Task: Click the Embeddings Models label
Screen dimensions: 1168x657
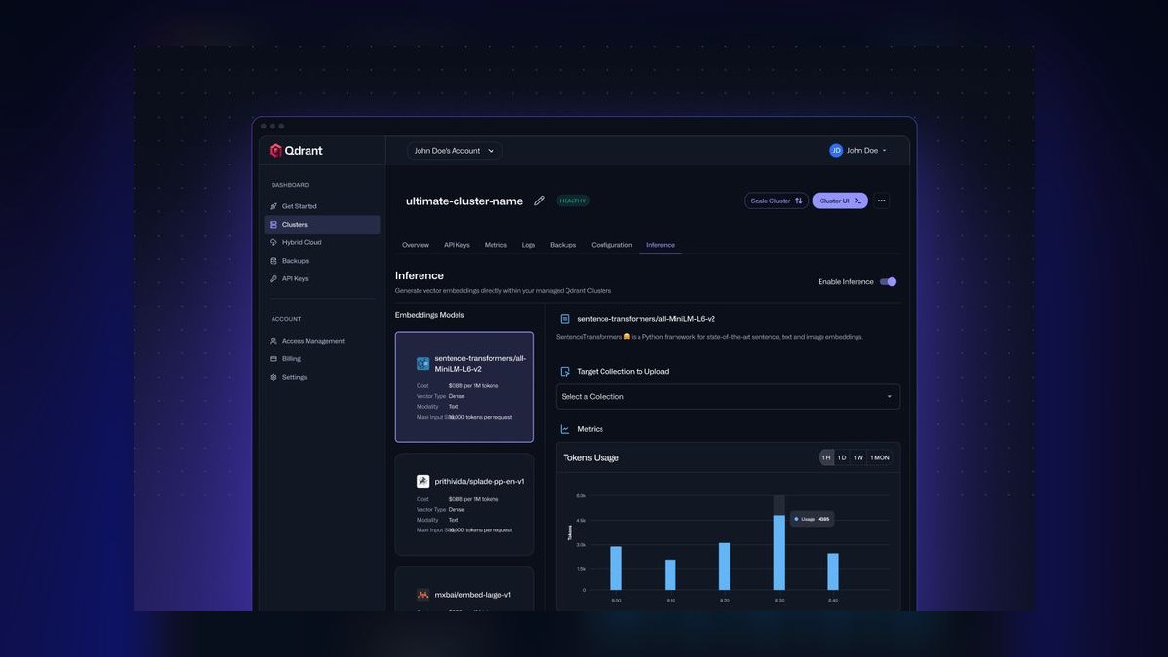Action: pos(429,315)
